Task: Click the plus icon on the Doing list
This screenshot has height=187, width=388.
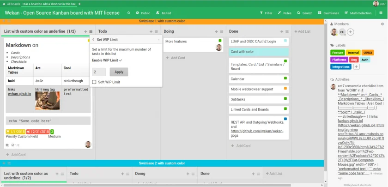Action: (216, 32)
